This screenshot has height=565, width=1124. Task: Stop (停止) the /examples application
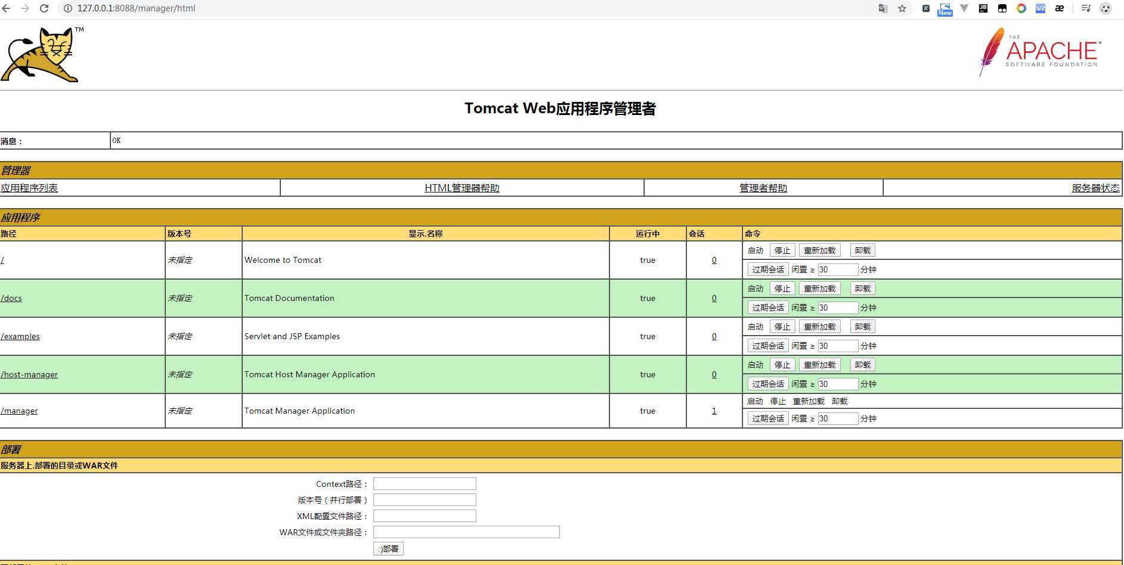pos(782,327)
